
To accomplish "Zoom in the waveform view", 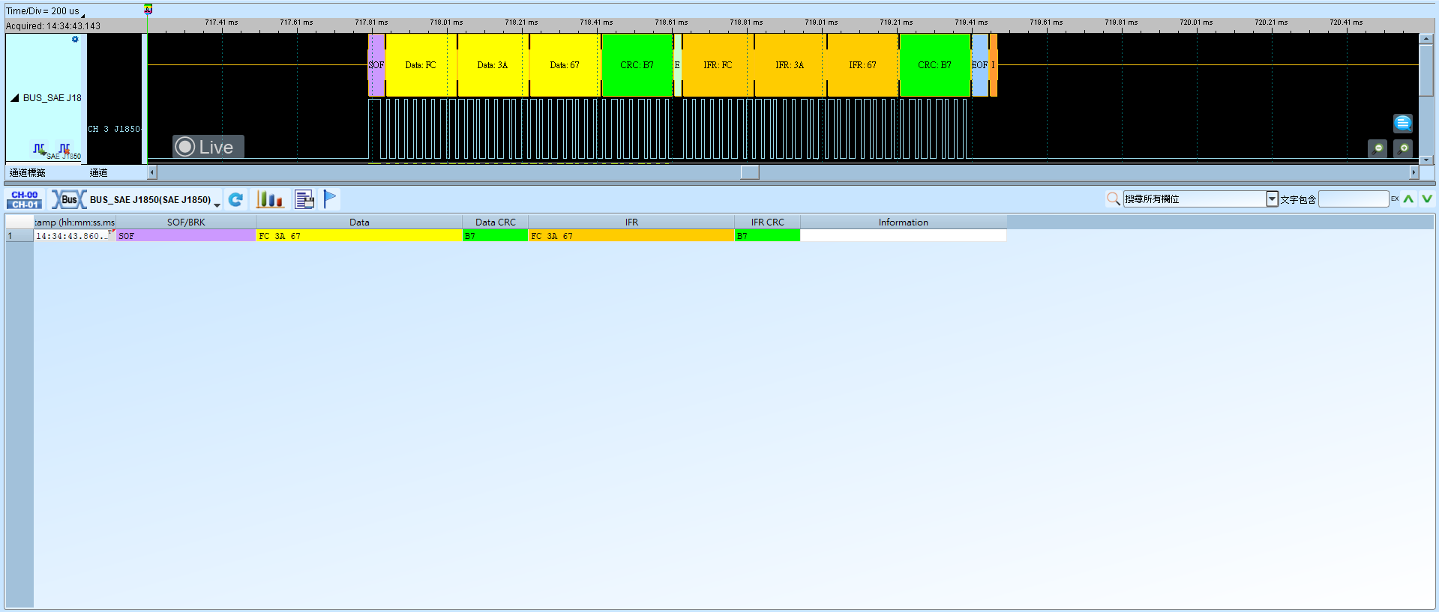I will pos(1403,148).
